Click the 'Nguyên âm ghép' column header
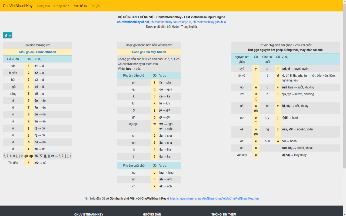Image resolution: width=346 pixels, height=216 pixels. (242, 59)
